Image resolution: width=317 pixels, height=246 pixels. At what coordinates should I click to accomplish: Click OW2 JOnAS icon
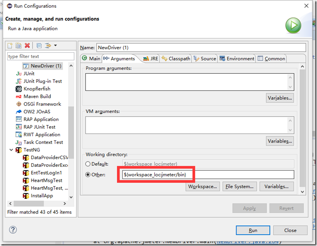coord(18,112)
